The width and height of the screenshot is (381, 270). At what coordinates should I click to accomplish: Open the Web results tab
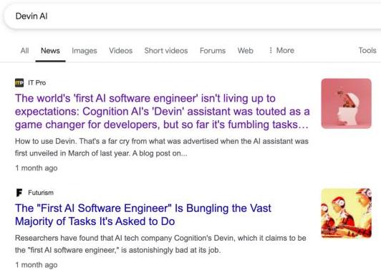[x=246, y=51]
